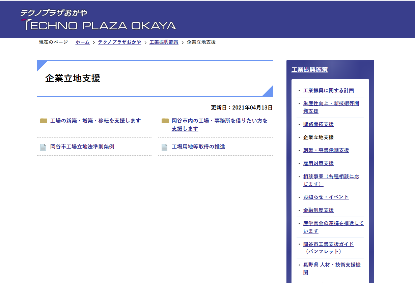
Task: Select 販路開拓支援 in sidebar
Action: tap(319, 124)
